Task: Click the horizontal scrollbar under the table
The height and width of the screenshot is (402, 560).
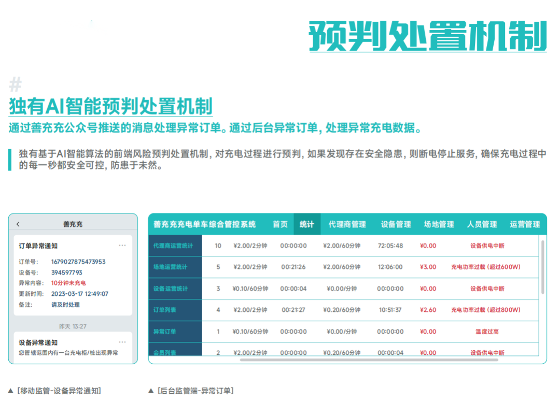Action: pos(369,360)
